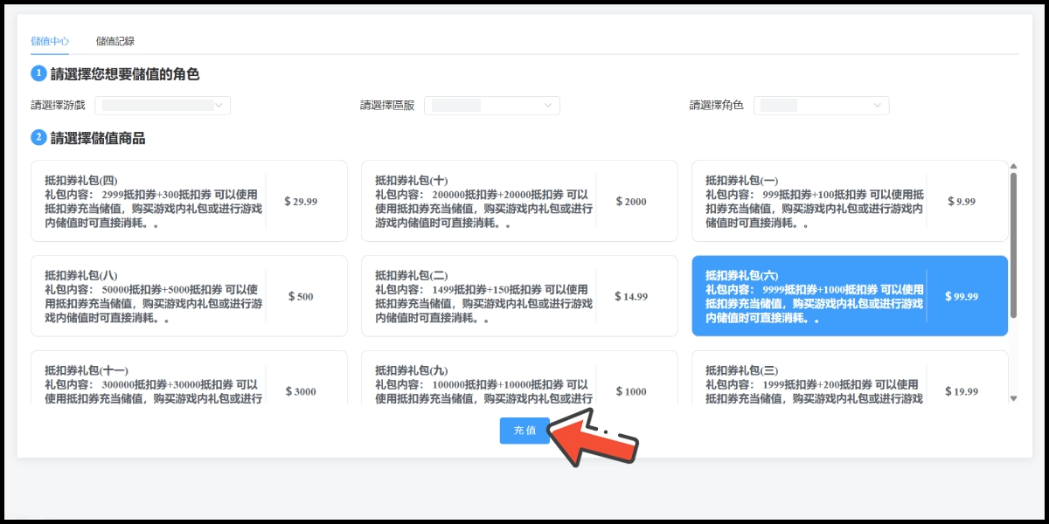This screenshot has height=524, width=1049.
Task: Select 抵扣券礼包(二) priced $14.99
Action: (519, 296)
